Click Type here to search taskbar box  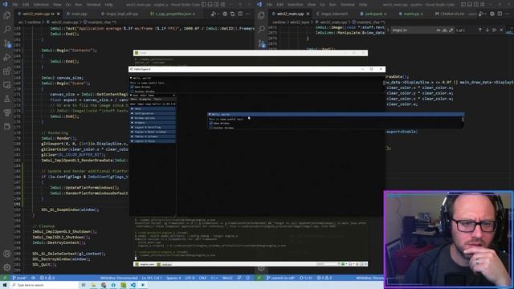tap(44, 285)
